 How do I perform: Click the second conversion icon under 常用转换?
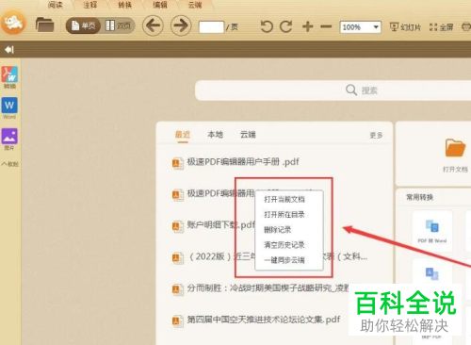(x=432, y=274)
